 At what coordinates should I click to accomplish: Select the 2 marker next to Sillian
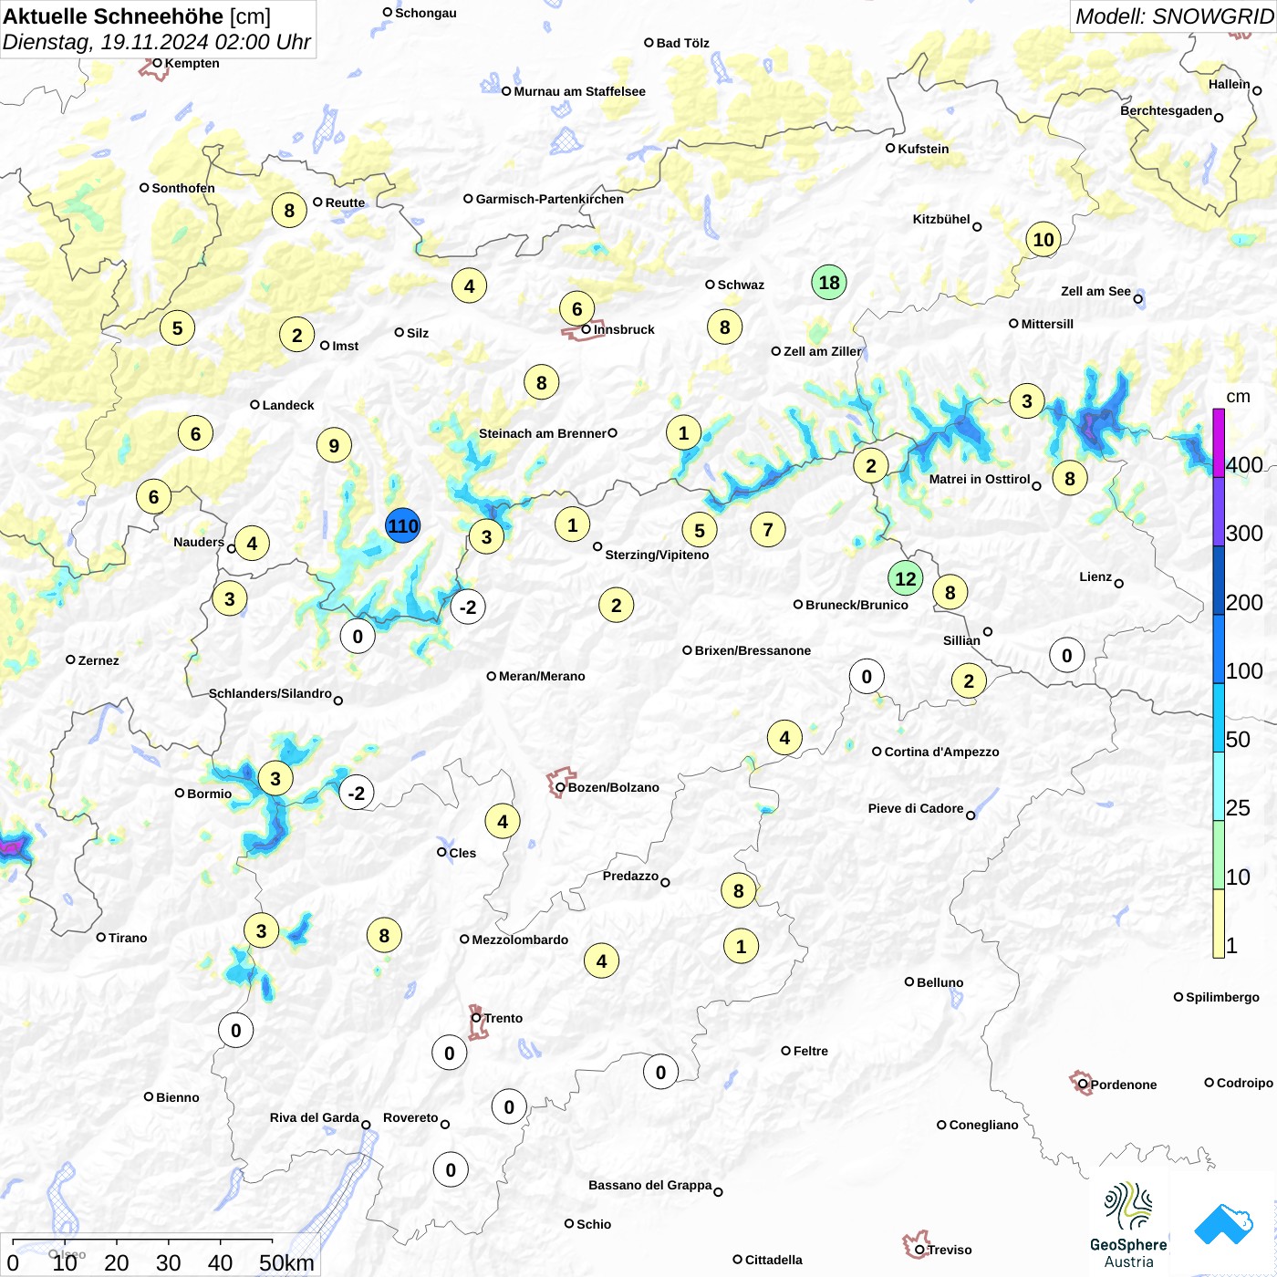pos(969,680)
